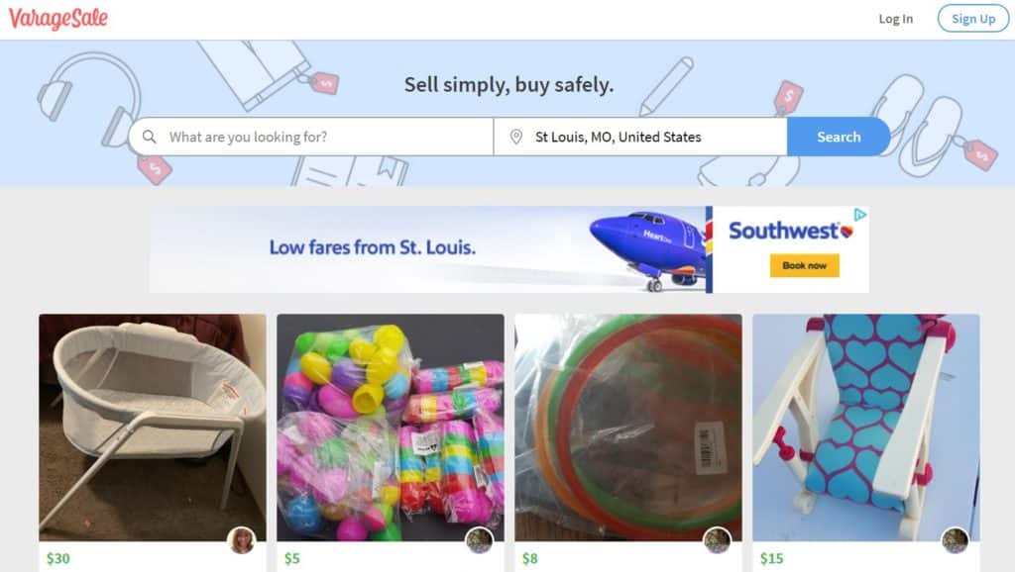
Task: Open seller avatar on $5 Easter eggs listing
Action: (x=480, y=540)
